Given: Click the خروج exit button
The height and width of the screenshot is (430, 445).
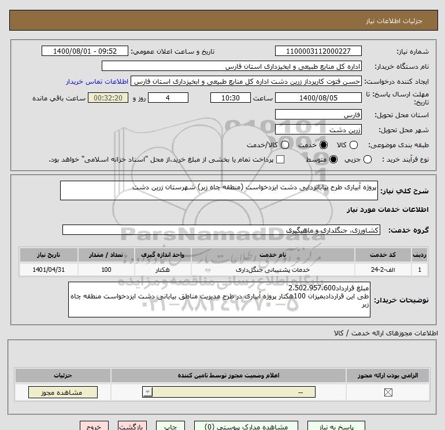Looking at the screenshot, I should point(94,426).
